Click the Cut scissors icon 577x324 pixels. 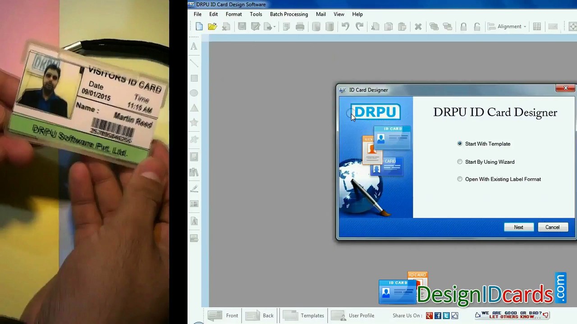tap(375, 27)
